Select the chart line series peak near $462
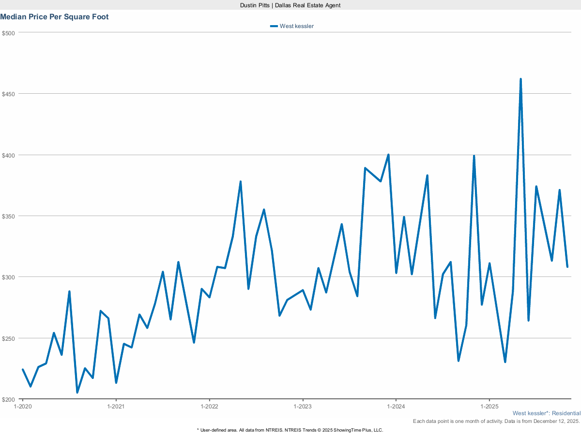The image size is (581, 435). point(521,78)
